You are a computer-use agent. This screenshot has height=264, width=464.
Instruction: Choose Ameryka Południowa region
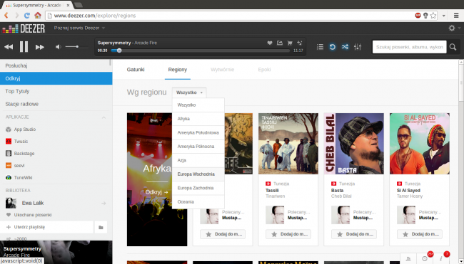(x=198, y=133)
